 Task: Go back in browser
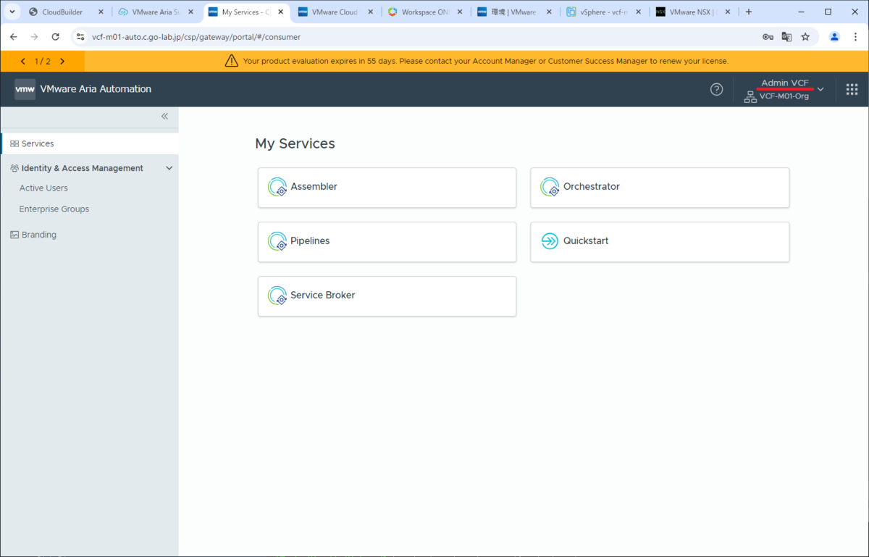pyautogui.click(x=14, y=37)
